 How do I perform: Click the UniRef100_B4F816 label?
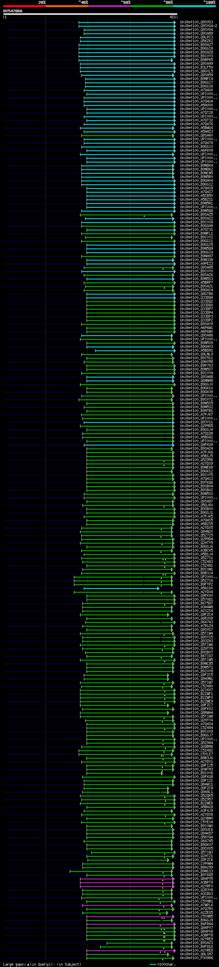click(x=196, y=946)
